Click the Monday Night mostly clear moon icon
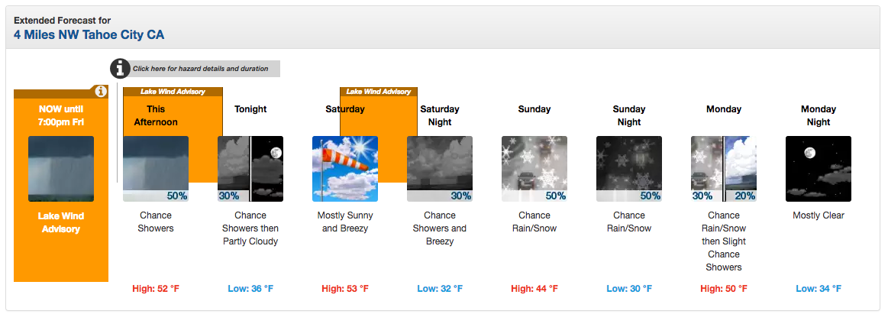 (819, 169)
